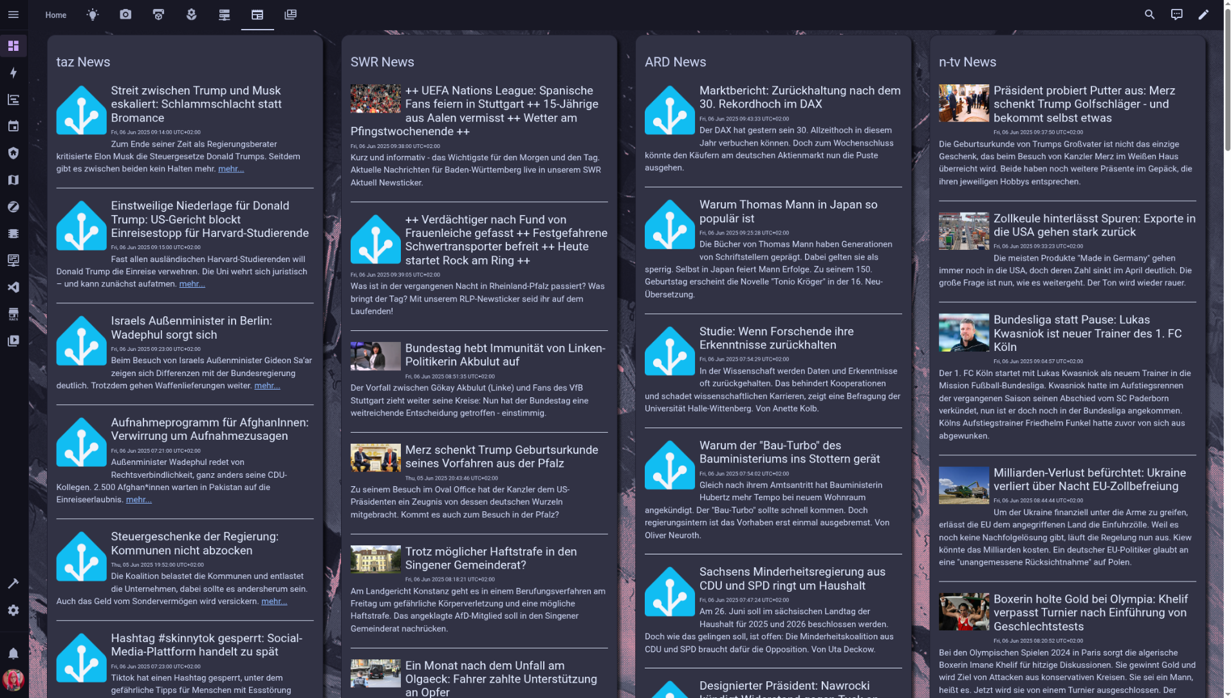Screen dimensions: 1231x698
Task: Open the Assist chat icon
Action: tap(1176, 14)
